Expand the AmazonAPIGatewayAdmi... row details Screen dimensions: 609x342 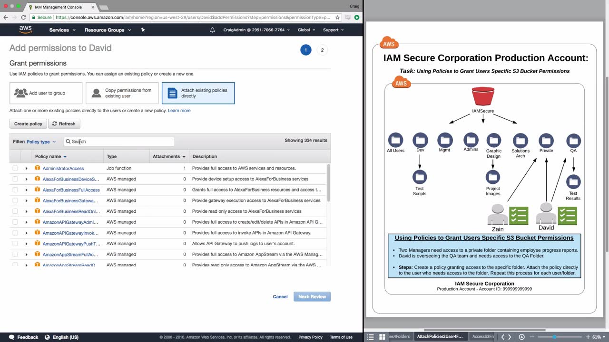[26, 222]
